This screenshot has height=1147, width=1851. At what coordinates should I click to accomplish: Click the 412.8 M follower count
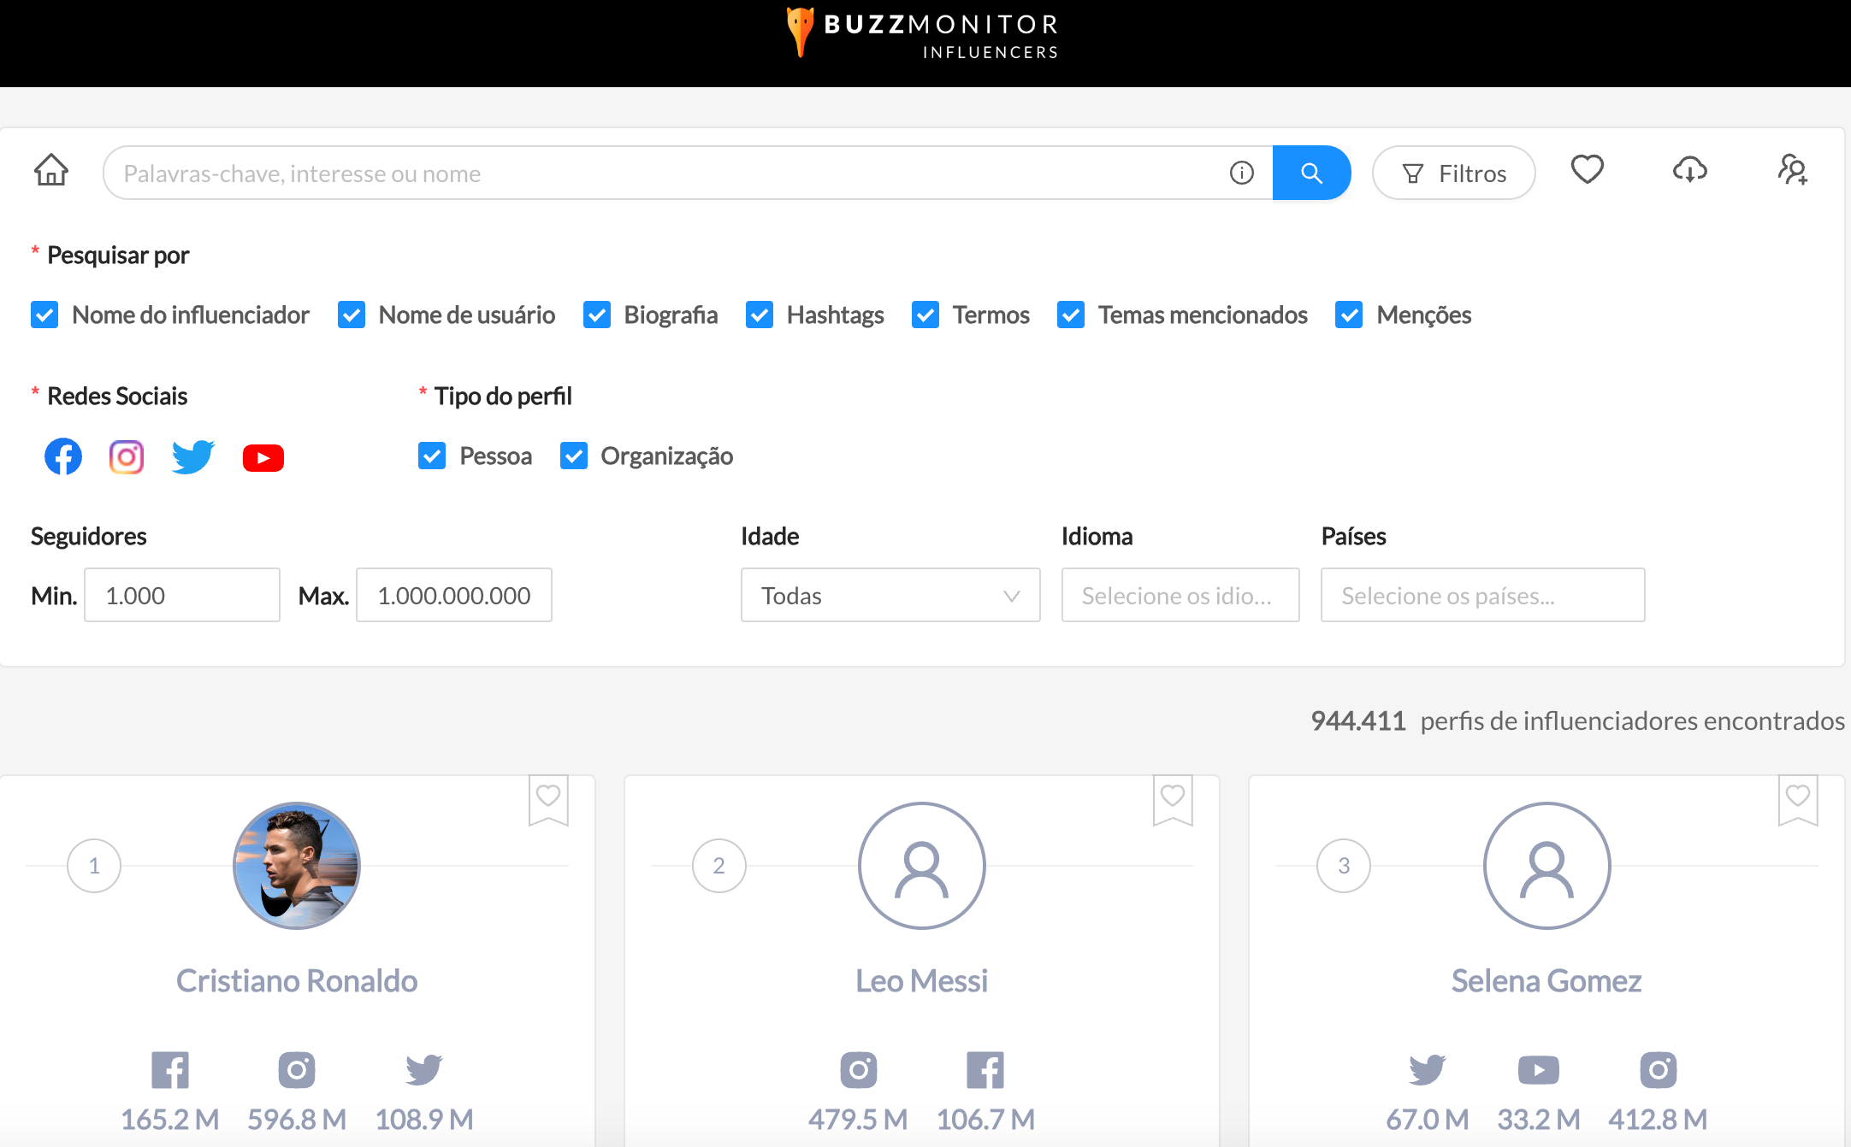(1658, 1119)
